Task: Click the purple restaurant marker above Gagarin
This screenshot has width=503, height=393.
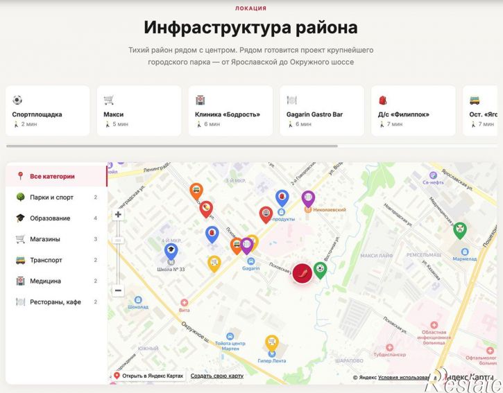Action: coord(247,245)
